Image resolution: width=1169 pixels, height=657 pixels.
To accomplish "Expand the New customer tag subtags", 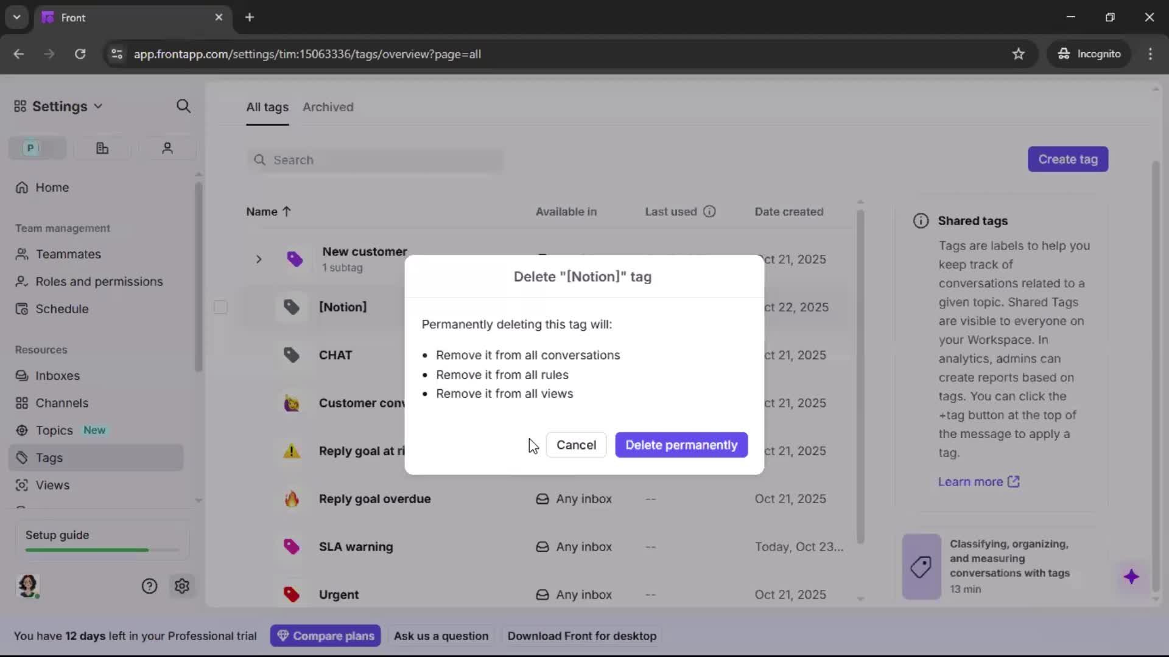I will pyautogui.click(x=258, y=259).
